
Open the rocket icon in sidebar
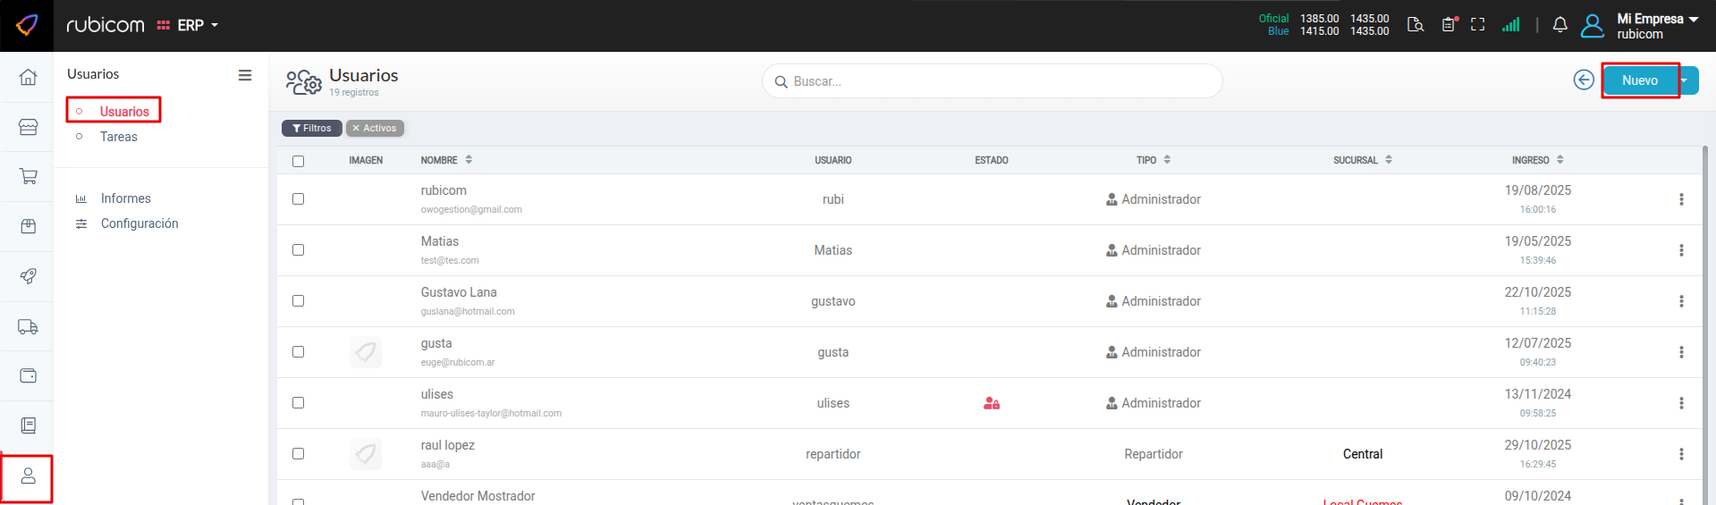(28, 277)
